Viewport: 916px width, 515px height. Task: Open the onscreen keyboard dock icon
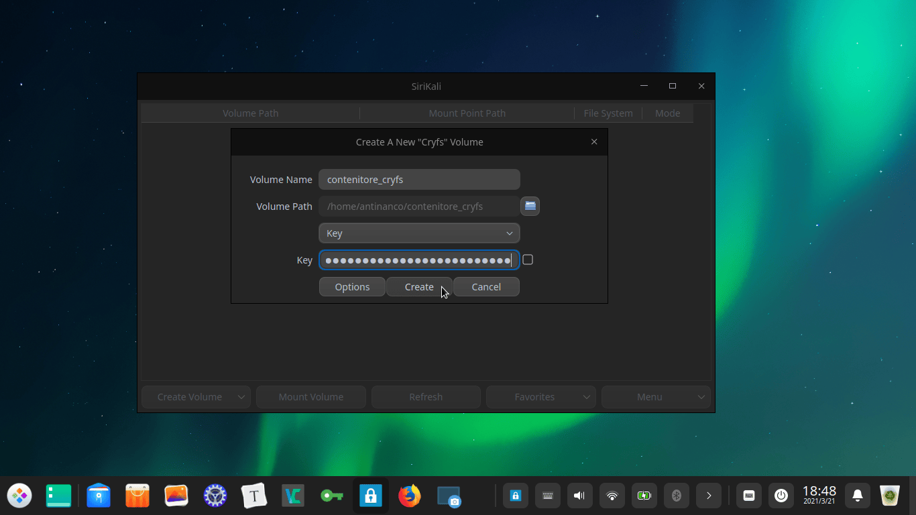click(749, 496)
